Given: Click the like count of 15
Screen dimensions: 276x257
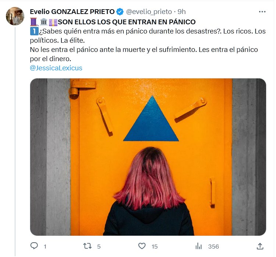Looking at the screenshot, I should tap(155, 246).
